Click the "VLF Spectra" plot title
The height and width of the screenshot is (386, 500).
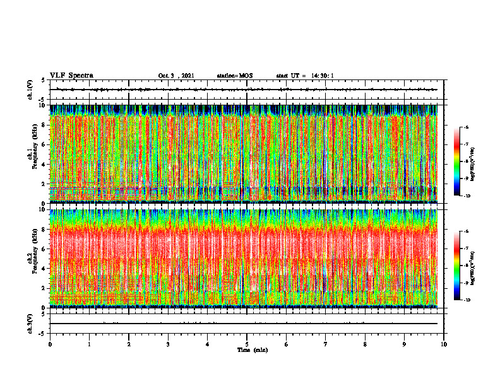point(71,76)
